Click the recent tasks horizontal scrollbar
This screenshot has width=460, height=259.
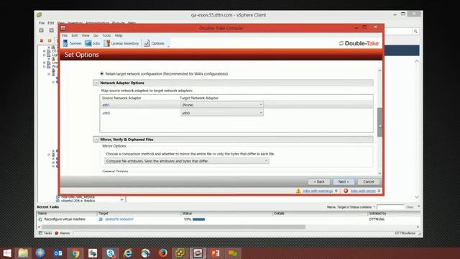[x=174, y=227]
